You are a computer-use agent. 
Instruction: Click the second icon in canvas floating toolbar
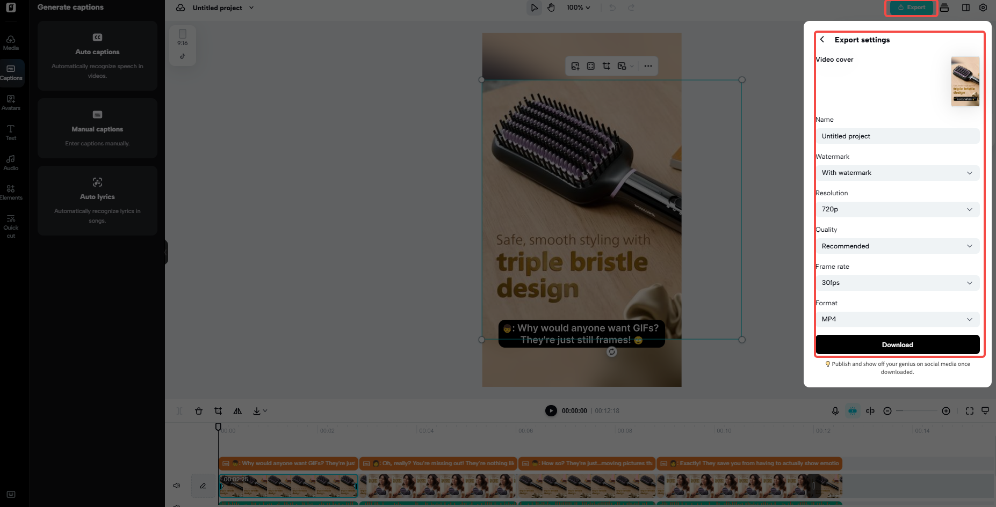click(591, 66)
